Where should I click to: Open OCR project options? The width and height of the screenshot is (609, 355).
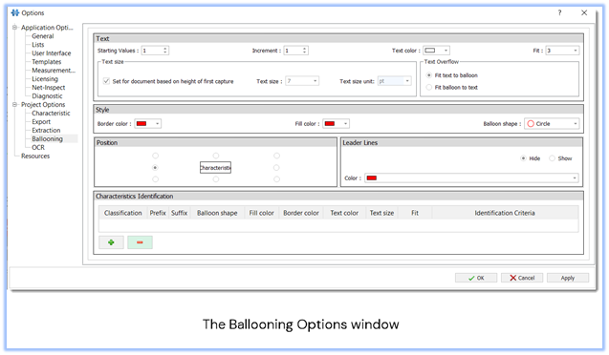38,147
